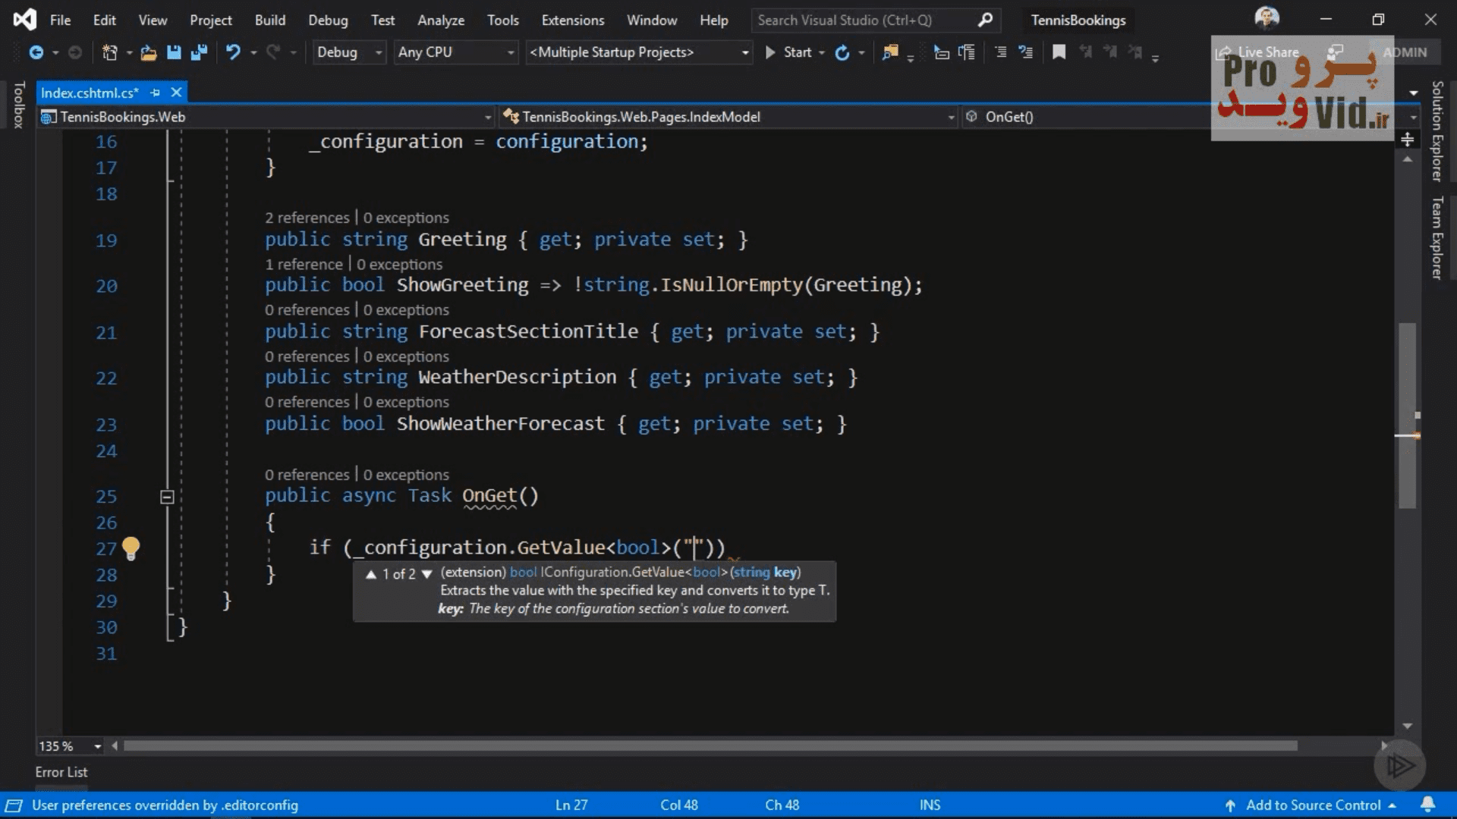
Task: Click the horizontal scrollbar thumb
Action: (710, 746)
